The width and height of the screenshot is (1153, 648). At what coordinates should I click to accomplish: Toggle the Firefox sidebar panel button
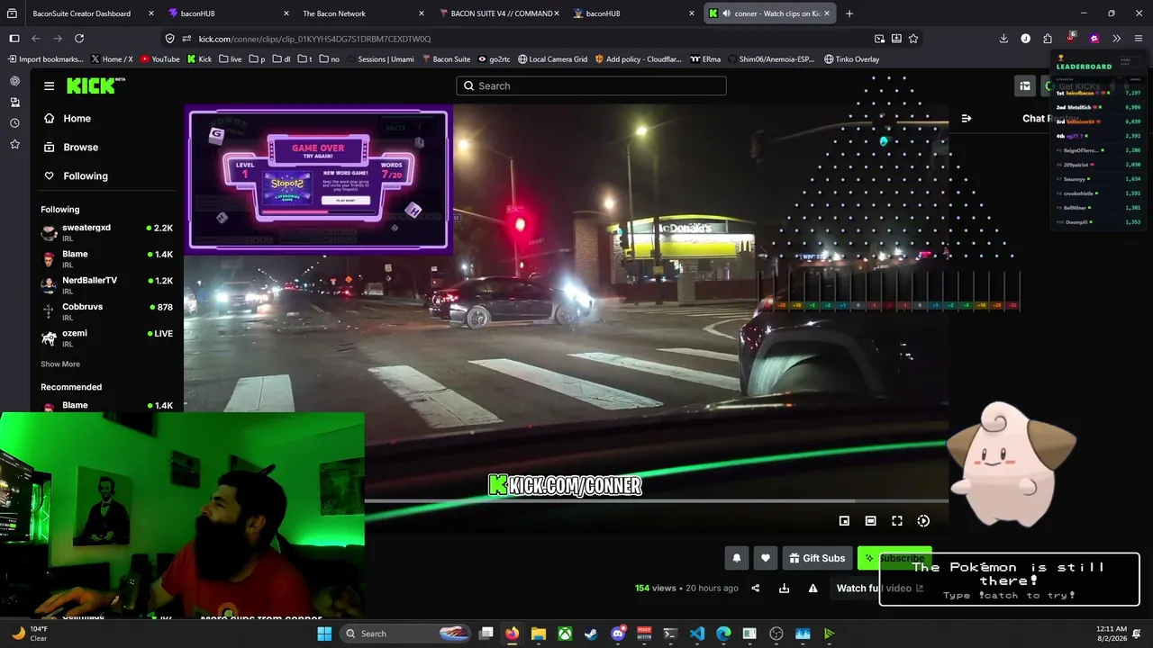[14, 39]
